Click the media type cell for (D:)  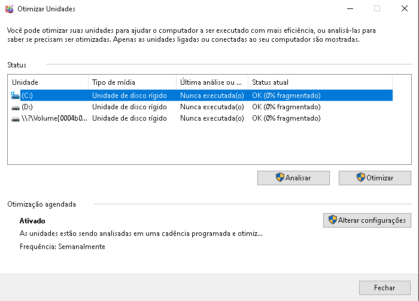coord(129,107)
